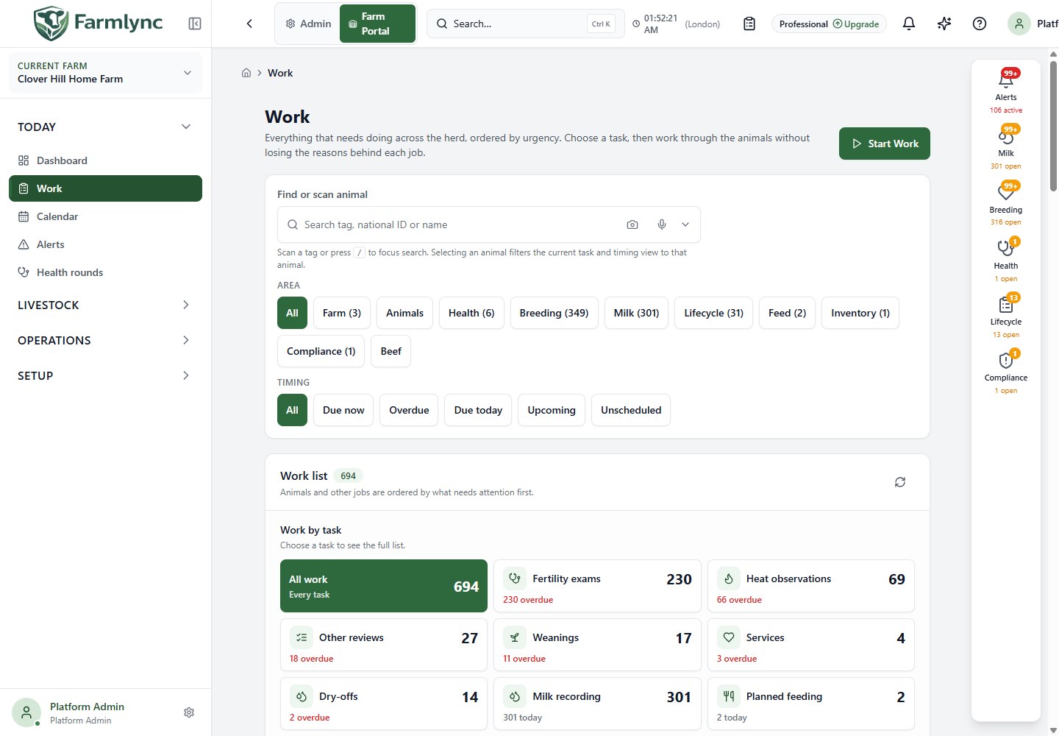Viewport: 1059px width, 736px height.
Task: Select the Dry-offs task card
Action: [x=384, y=704]
